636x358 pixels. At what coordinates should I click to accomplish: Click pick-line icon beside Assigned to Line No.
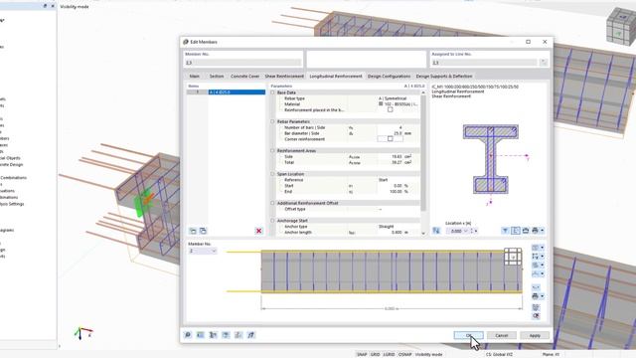click(544, 62)
